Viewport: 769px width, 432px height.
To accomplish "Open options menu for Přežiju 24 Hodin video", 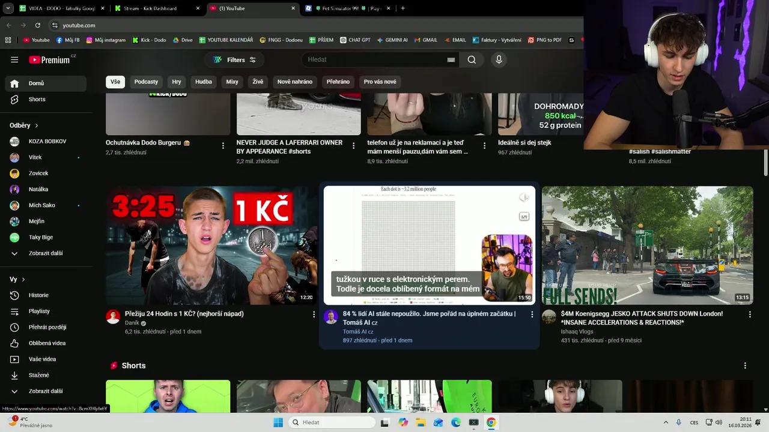I will click(x=314, y=314).
